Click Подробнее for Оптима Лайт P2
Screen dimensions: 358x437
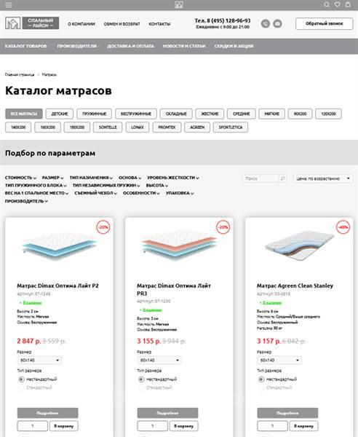pyautogui.click(x=47, y=413)
